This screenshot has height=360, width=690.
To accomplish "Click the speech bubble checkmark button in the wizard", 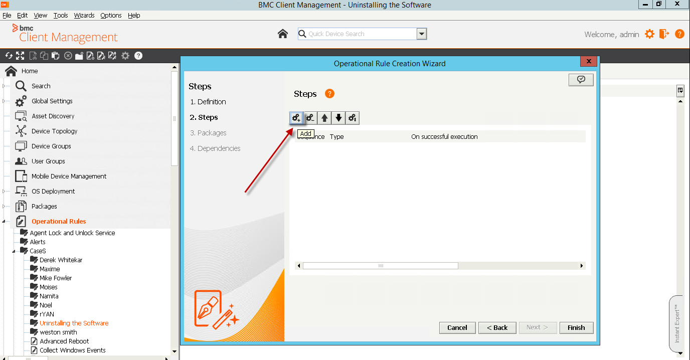I will 581,80.
